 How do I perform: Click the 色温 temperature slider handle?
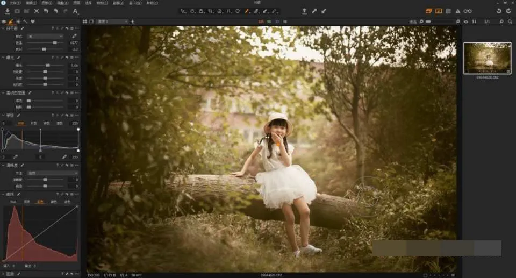[x=55, y=43]
